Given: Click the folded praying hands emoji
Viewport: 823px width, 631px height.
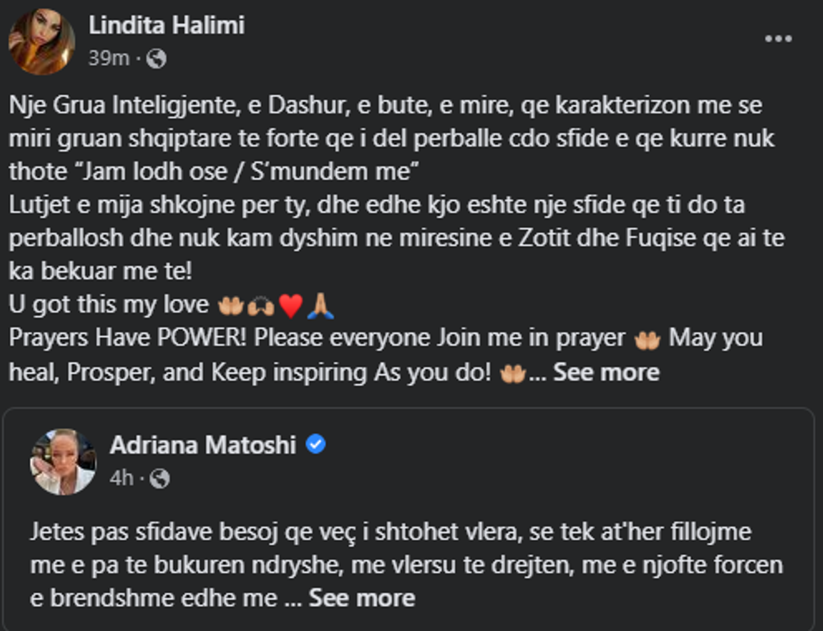Looking at the screenshot, I should coord(320,306).
